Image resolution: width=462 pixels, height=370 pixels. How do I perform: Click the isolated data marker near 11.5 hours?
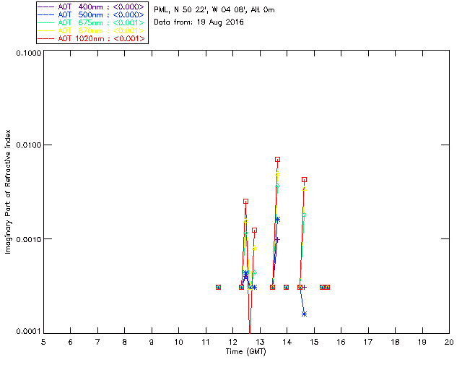[x=218, y=287]
